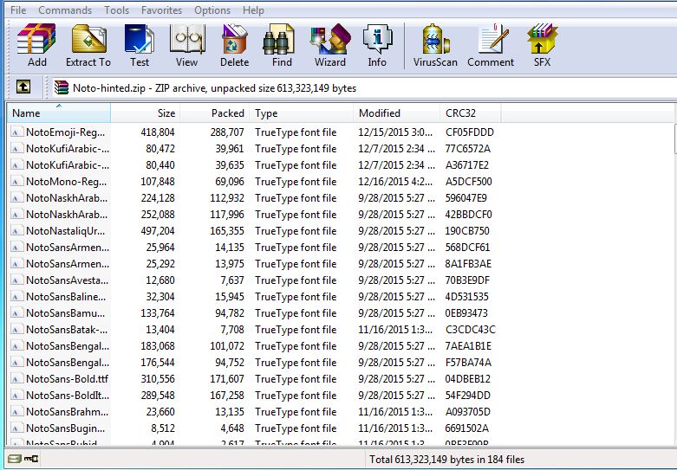Open the Favorites menu
677x470 pixels.
(161, 10)
